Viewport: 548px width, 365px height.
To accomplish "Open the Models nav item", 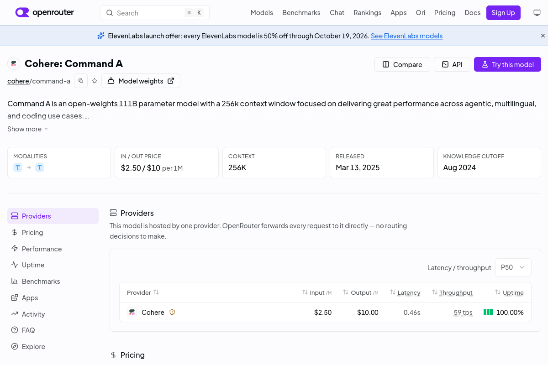I will 262,13.
